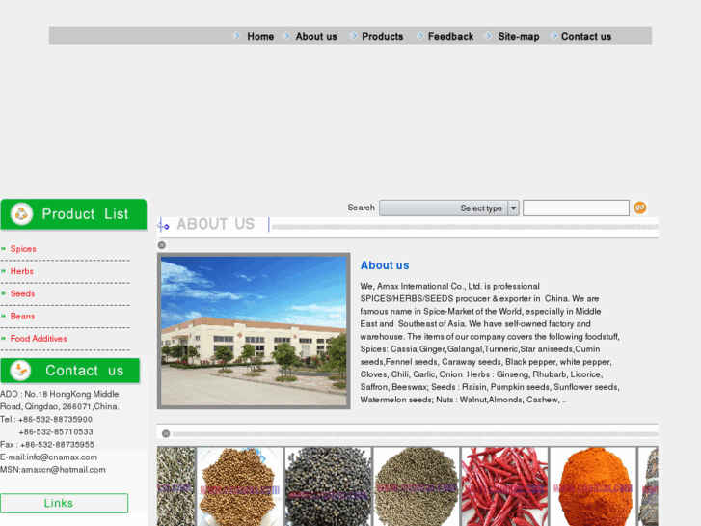Open the Feedback page from navigation
Screen dimensions: 701x526
coord(450,37)
